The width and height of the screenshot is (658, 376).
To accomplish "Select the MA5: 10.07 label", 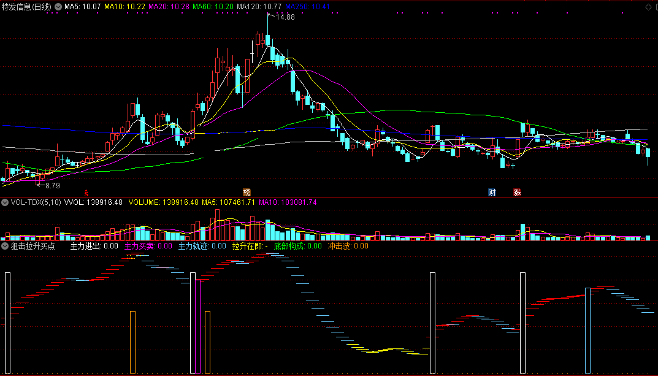I will click(x=82, y=7).
